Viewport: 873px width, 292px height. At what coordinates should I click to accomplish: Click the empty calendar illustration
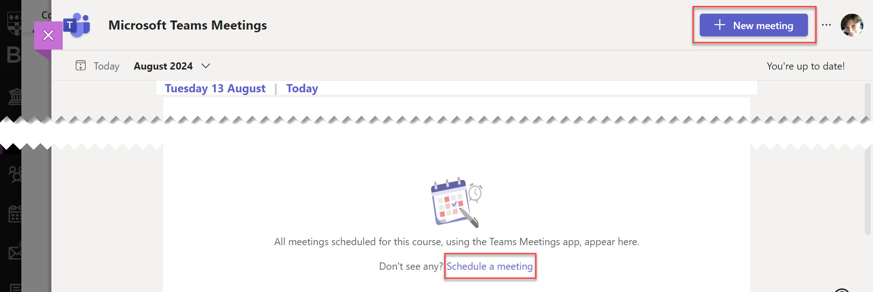456,202
